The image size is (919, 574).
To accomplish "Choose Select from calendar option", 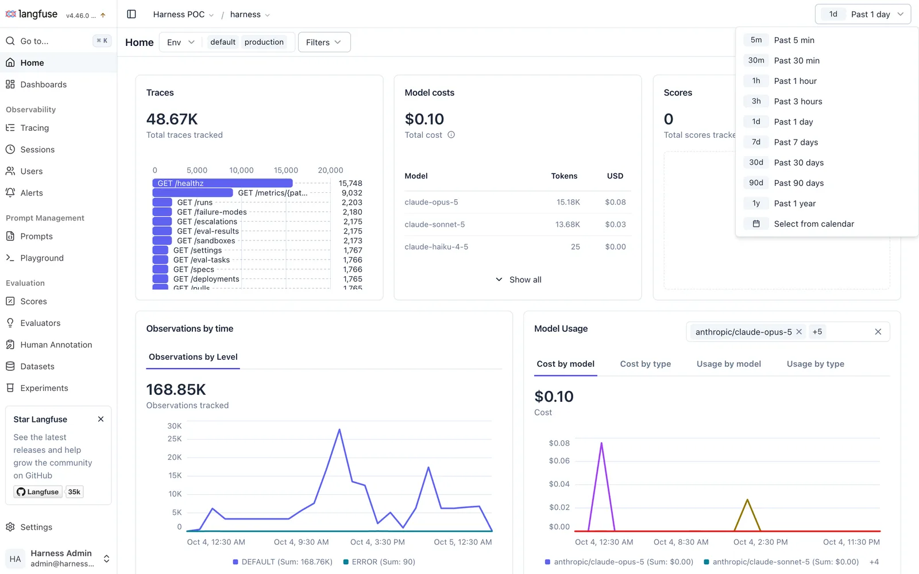I will (827, 224).
